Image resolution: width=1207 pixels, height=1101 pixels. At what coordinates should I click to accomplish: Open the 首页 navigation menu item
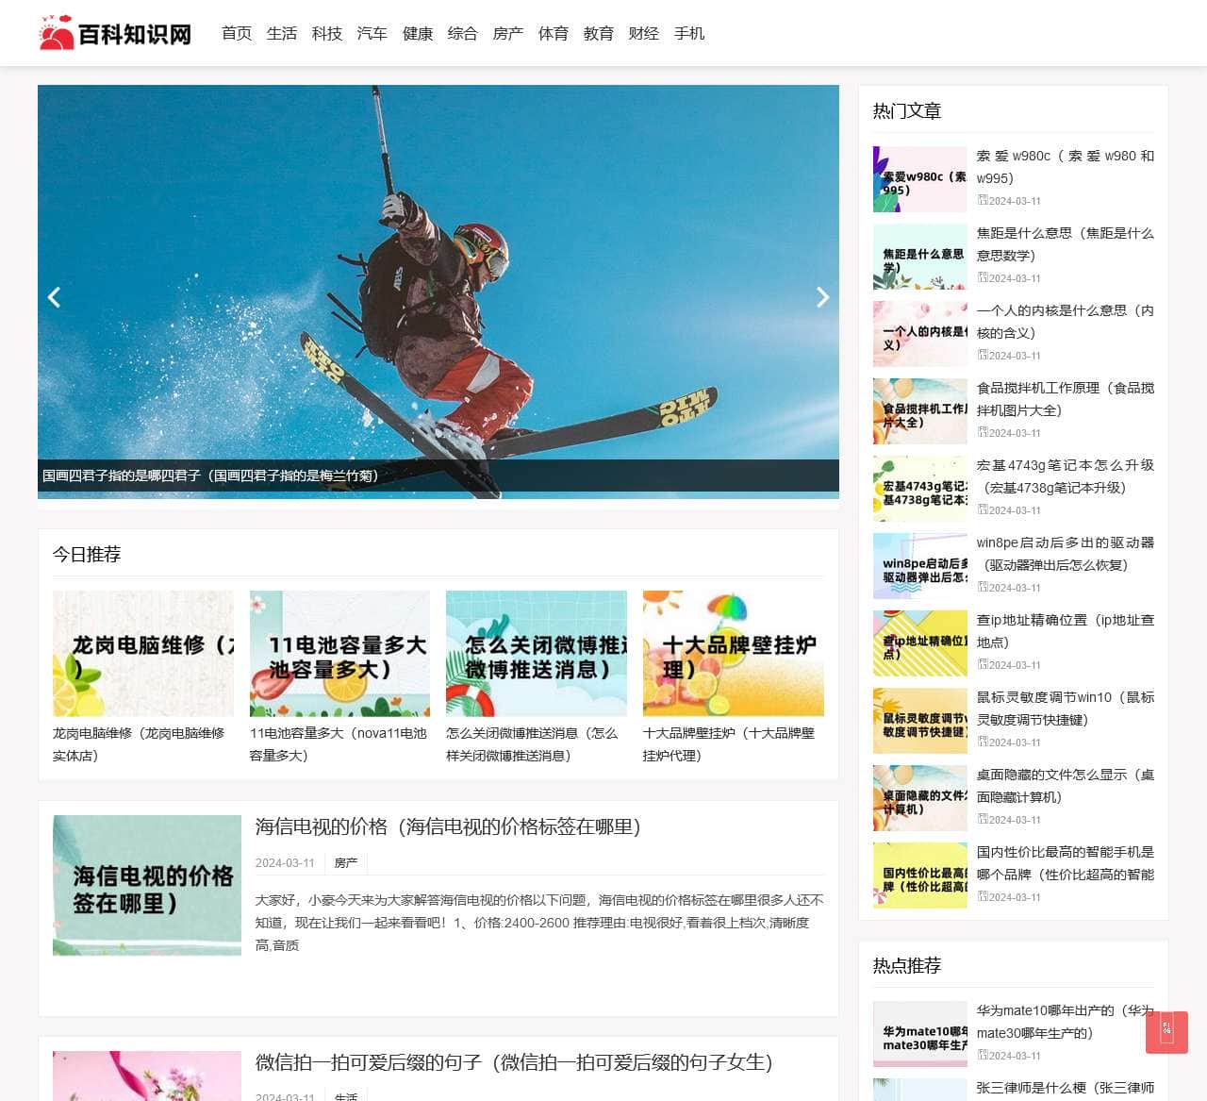(x=236, y=33)
